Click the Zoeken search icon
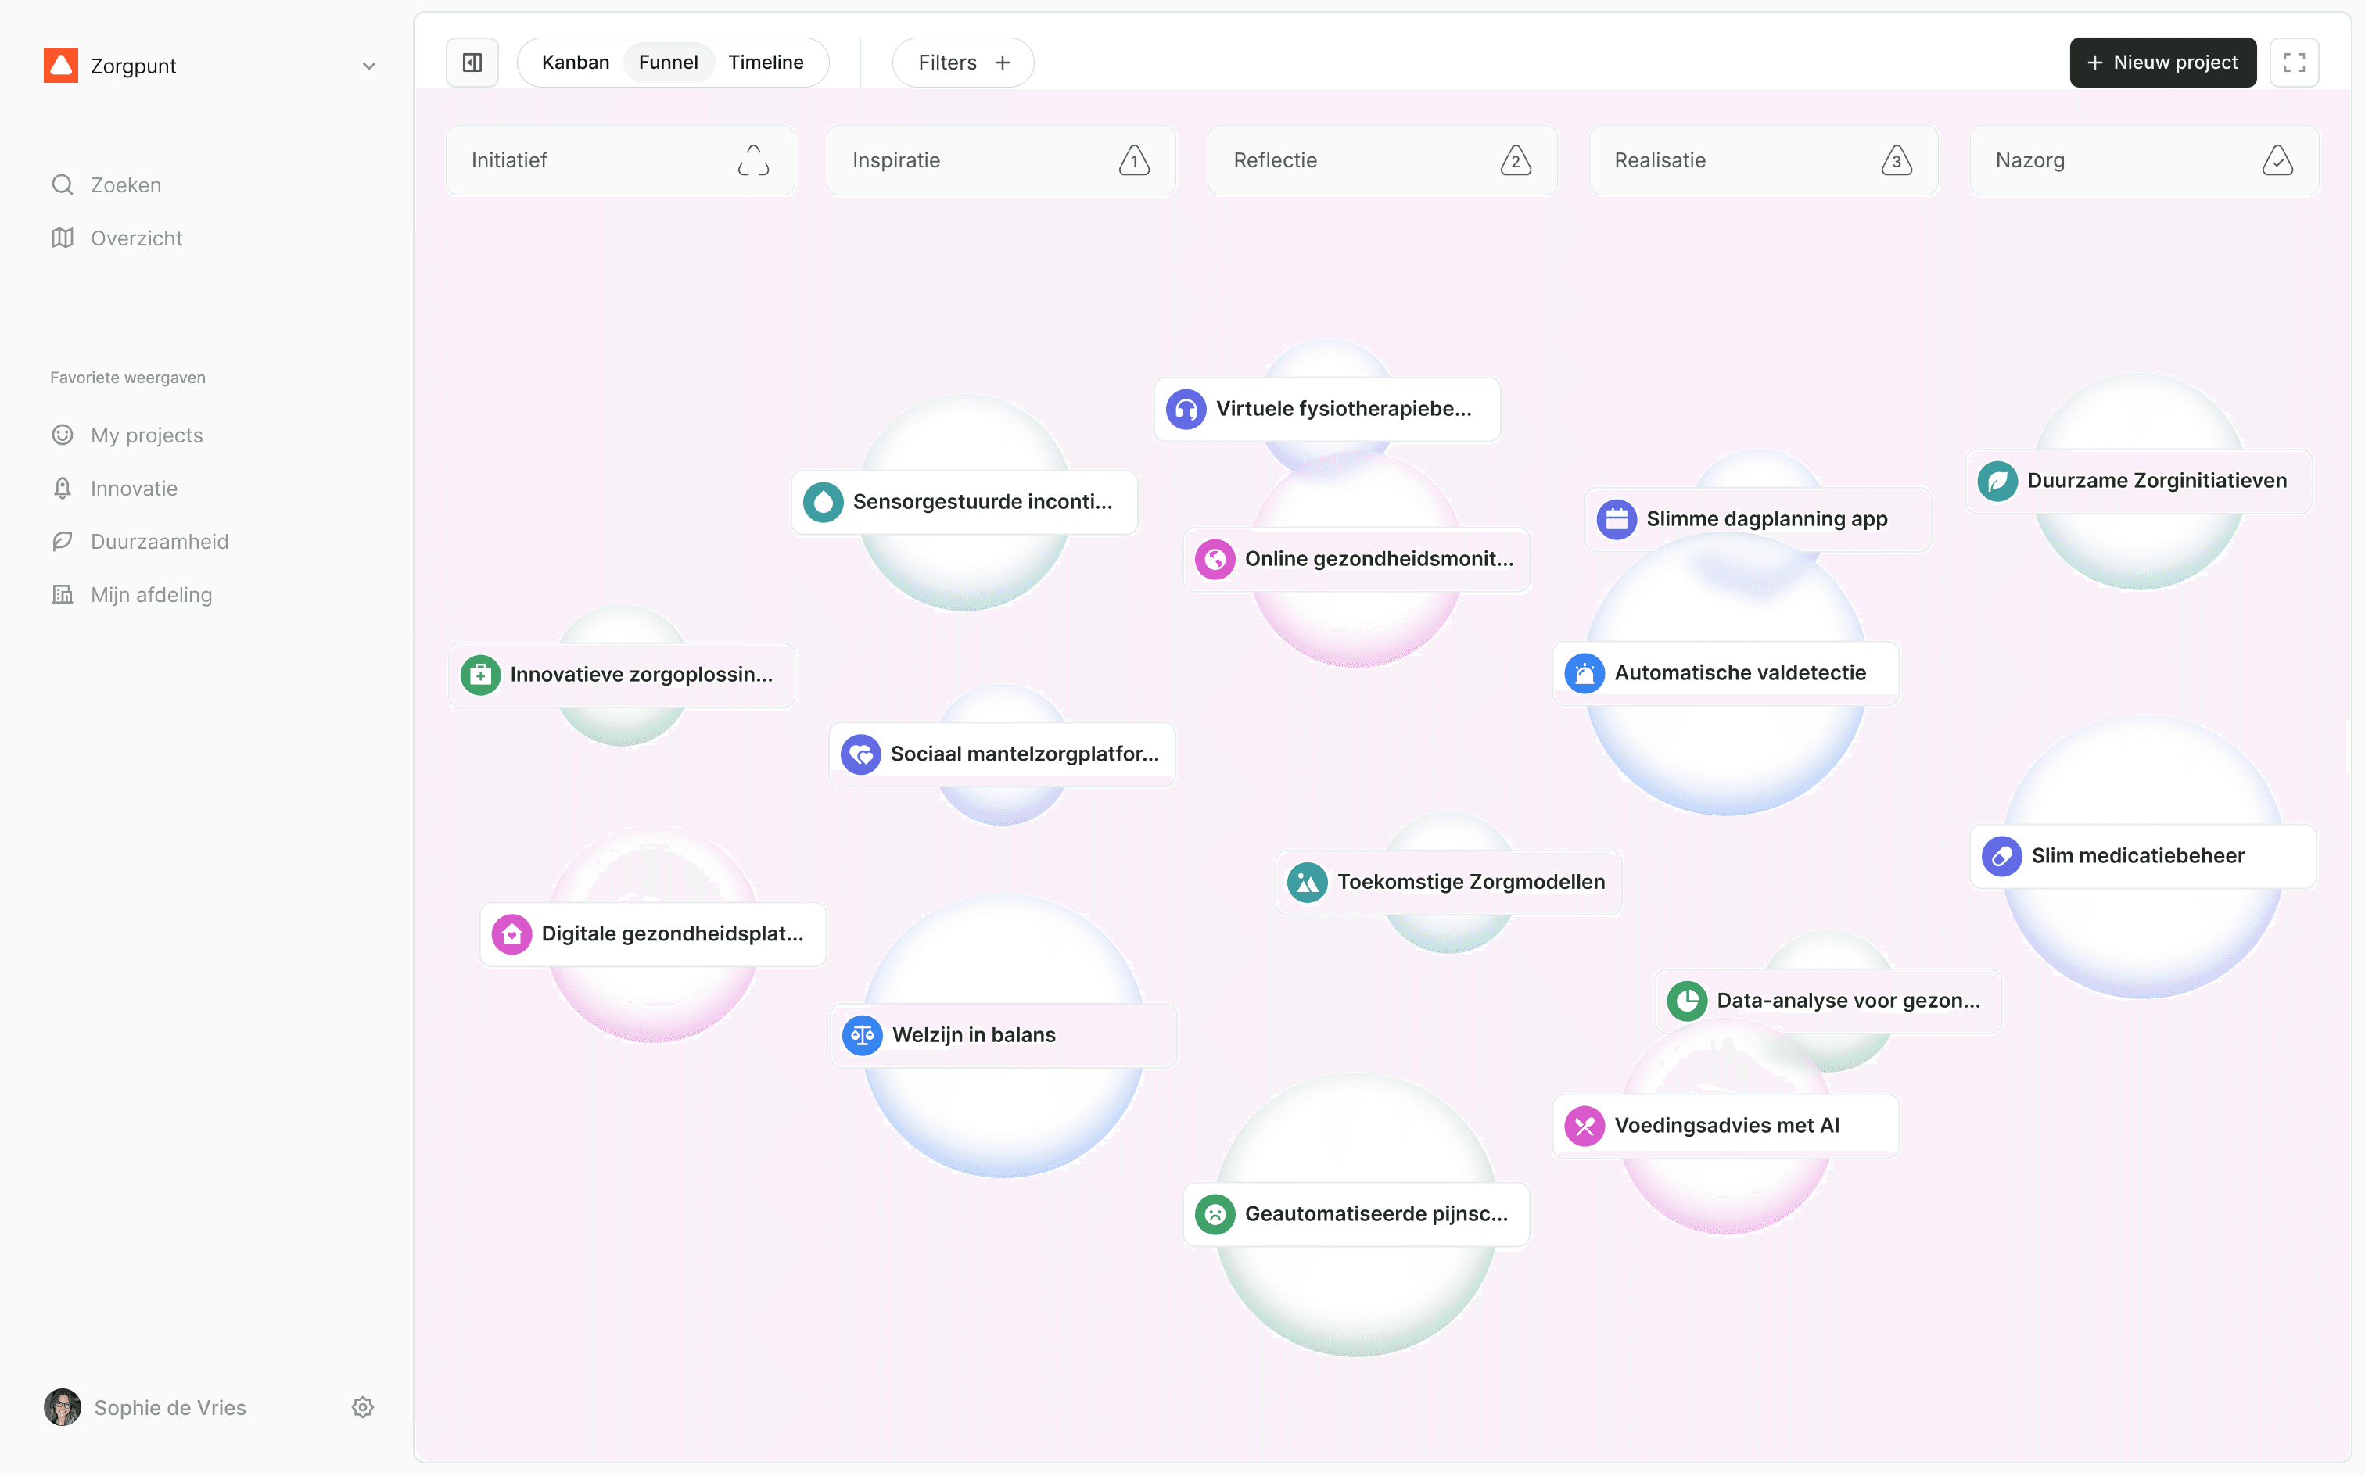This screenshot has width=2365, height=1476. (63, 184)
